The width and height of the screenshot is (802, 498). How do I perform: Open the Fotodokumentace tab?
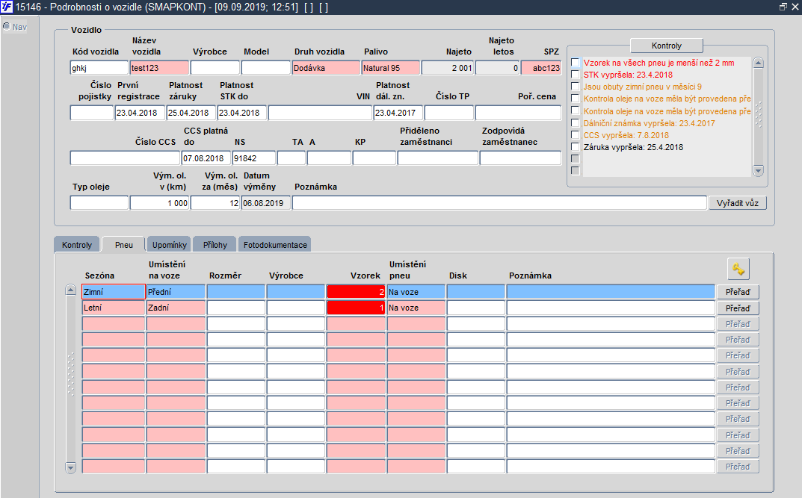[275, 245]
